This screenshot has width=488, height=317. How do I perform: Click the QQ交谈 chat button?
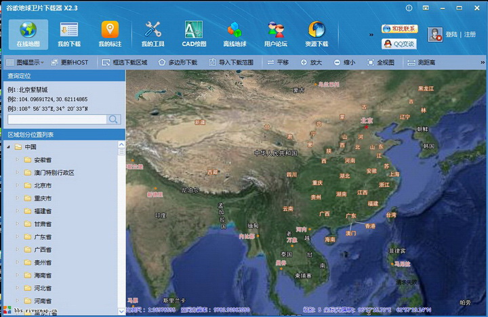pos(399,43)
